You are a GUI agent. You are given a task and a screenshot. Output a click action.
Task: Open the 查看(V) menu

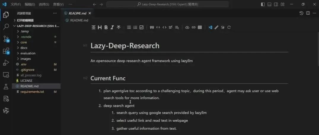click(x=58, y=4)
